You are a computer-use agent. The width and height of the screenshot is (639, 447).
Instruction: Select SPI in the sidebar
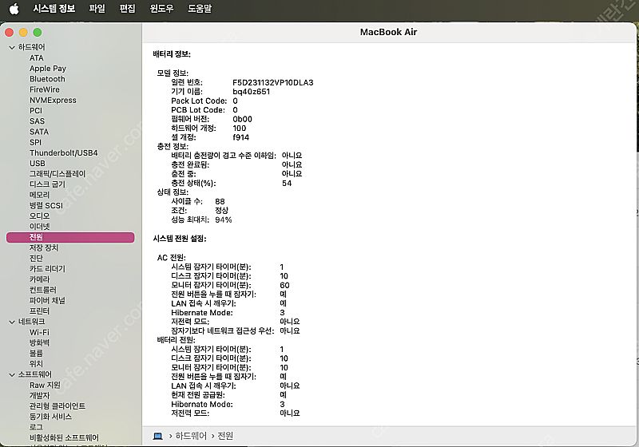pyautogui.click(x=35, y=143)
